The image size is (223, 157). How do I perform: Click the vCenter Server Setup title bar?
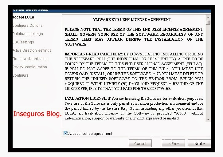(x=31, y=10)
